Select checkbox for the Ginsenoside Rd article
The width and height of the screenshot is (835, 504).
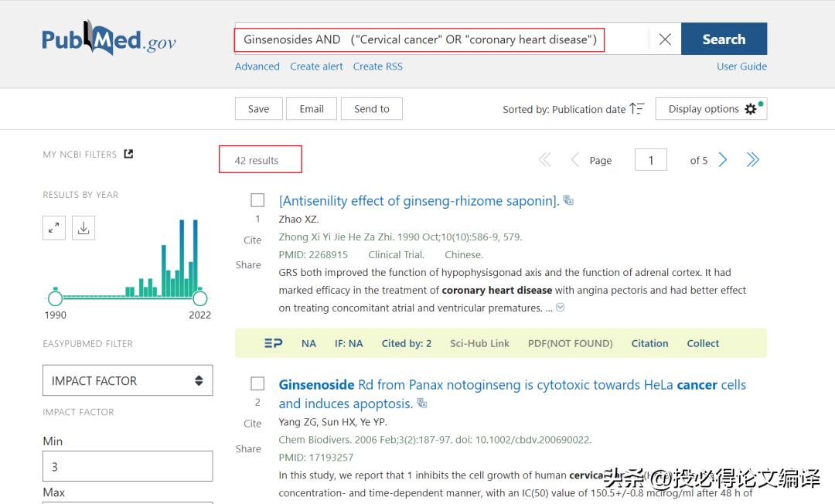click(x=257, y=383)
